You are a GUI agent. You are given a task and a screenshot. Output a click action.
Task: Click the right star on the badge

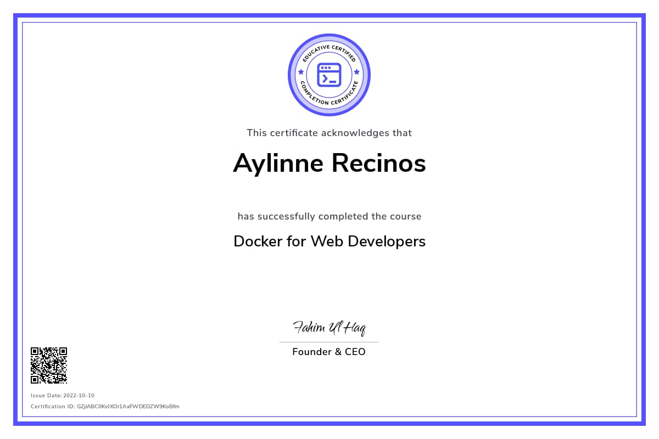[357, 72]
